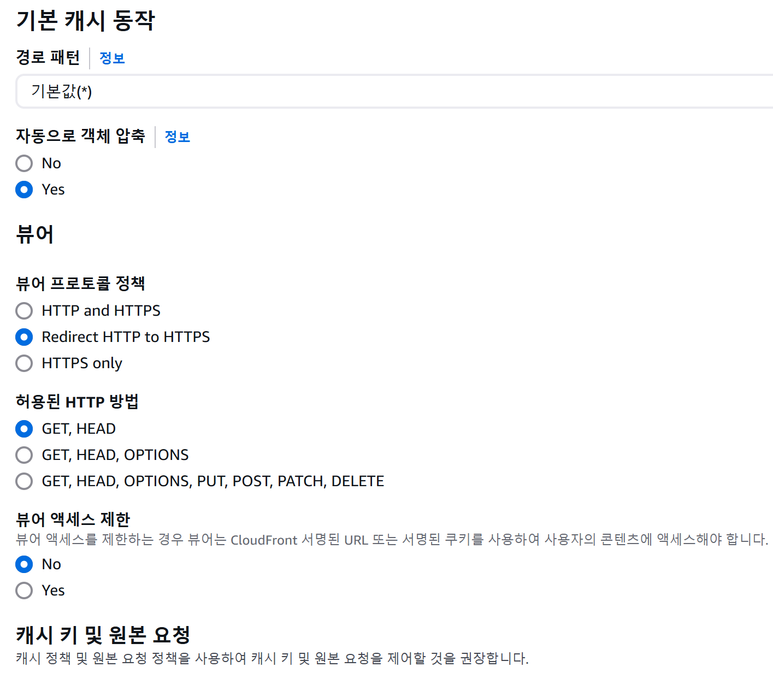Choose GET, HEAD allowed HTTP methods
This screenshot has width=773, height=673.
24,428
